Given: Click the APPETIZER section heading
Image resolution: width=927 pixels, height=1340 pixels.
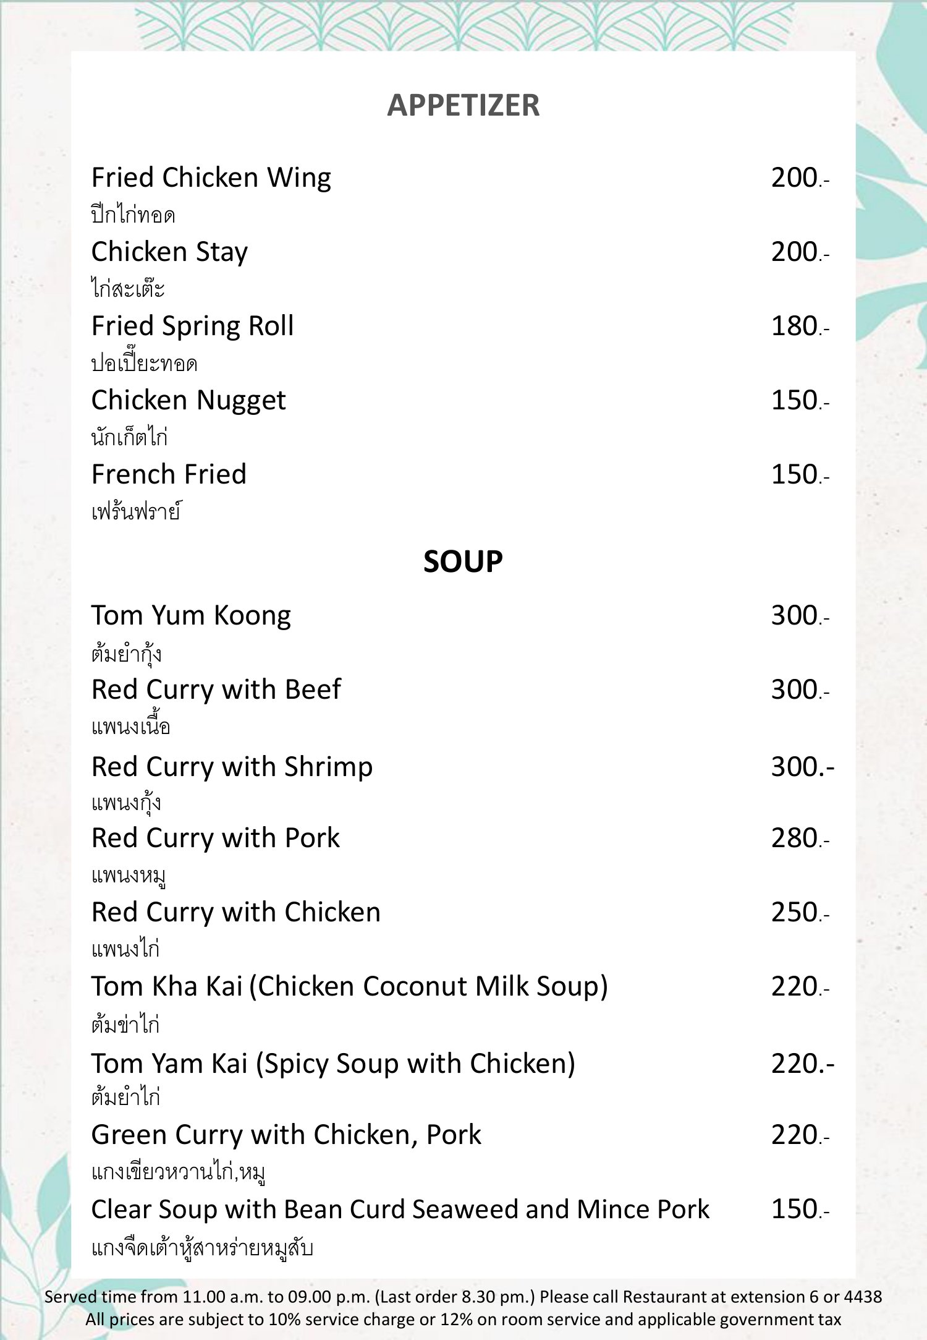Looking at the screenshot, I should 463,105.
